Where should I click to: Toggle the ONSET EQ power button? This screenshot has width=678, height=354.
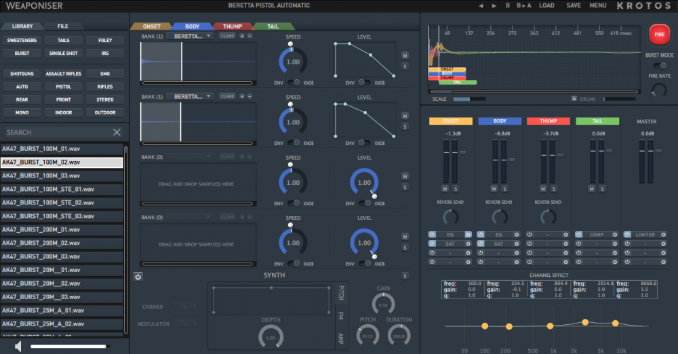[x=432, y=234]
